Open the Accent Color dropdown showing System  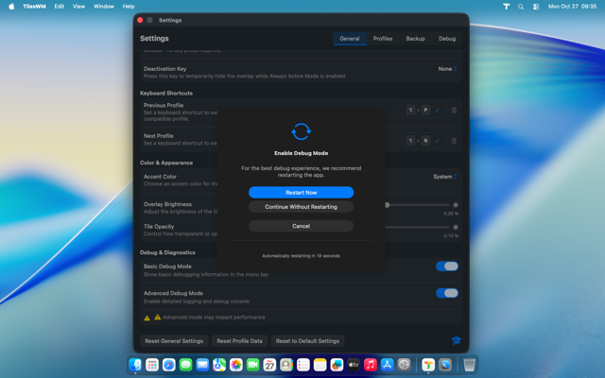tap(445, 177)
